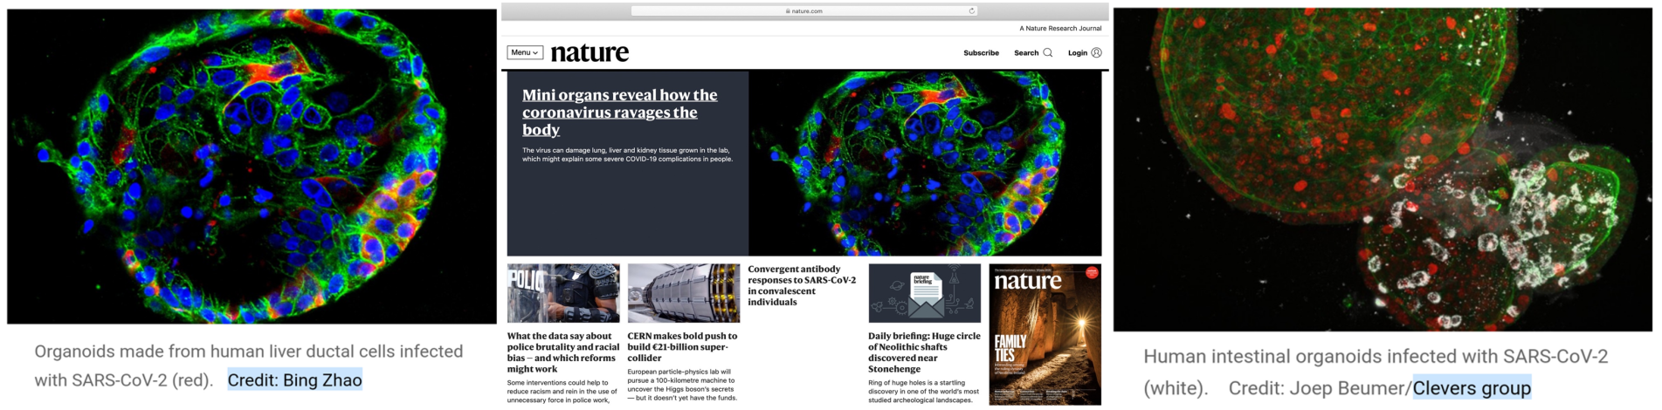
Task: Open the Nature Menu dropdown
Action: click(x=525, y=53)
